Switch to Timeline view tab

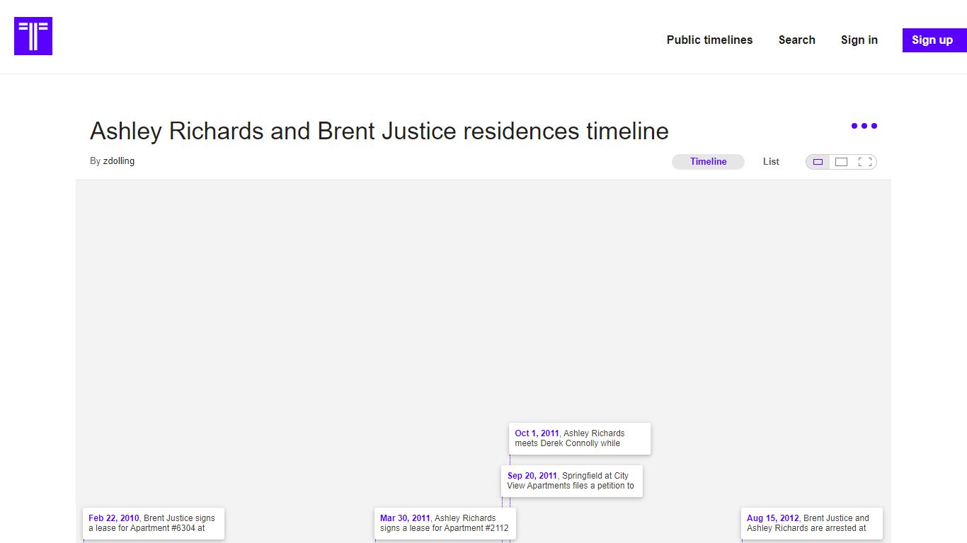[708, 162]
